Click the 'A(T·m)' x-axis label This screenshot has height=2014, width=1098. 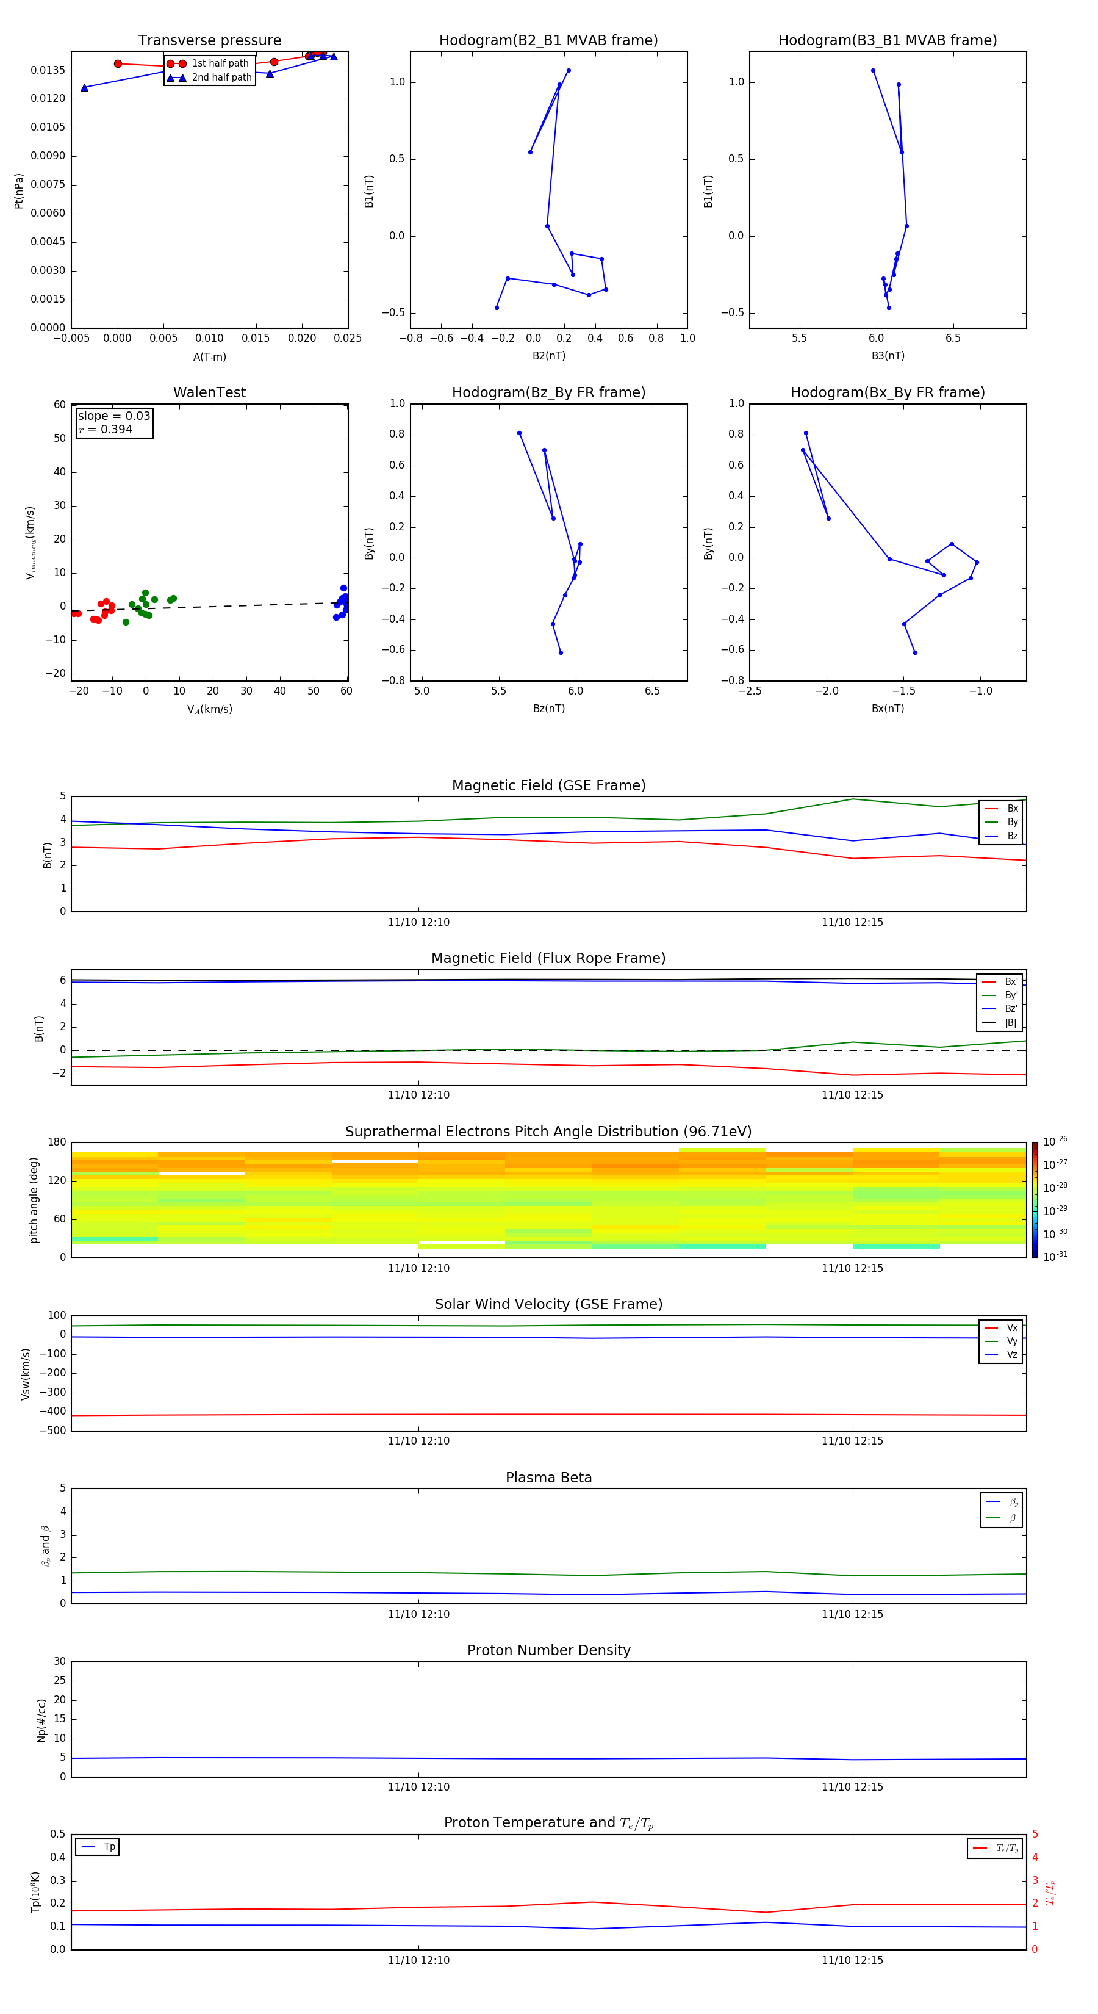click(209, 357)
